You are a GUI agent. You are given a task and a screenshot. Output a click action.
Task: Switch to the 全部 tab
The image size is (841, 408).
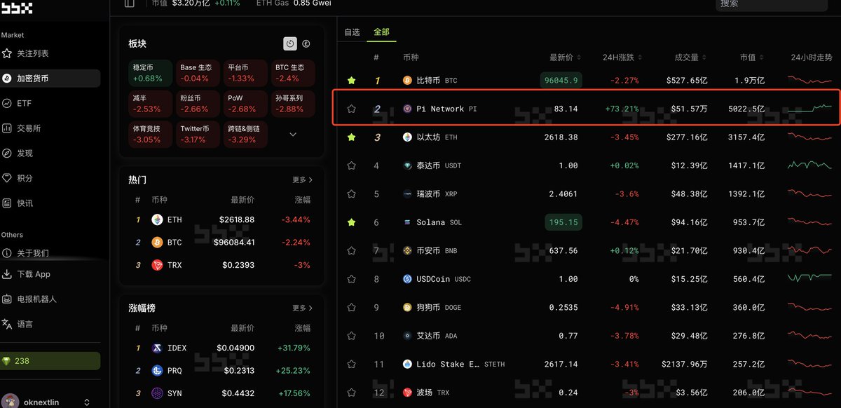tap(381, 32)
